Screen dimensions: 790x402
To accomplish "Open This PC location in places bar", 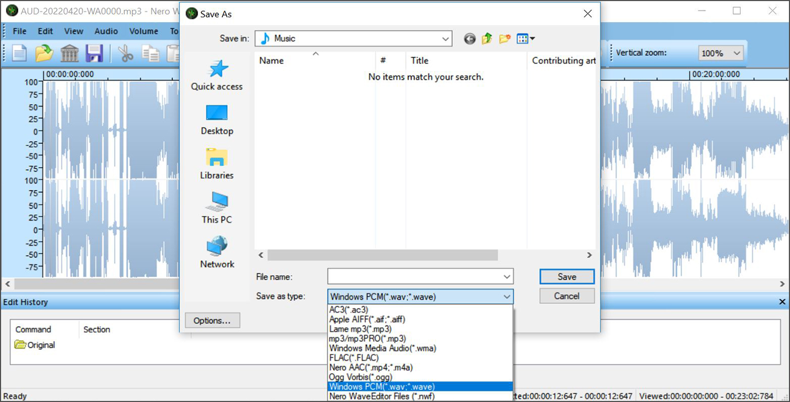I will (x=217, y=208).
